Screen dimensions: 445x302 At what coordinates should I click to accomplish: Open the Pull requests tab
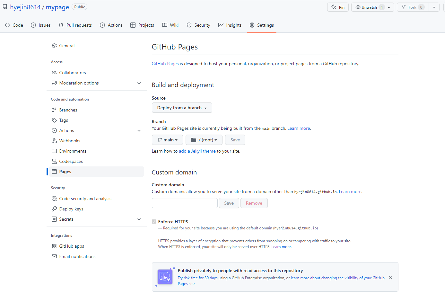tap(75, 25)
